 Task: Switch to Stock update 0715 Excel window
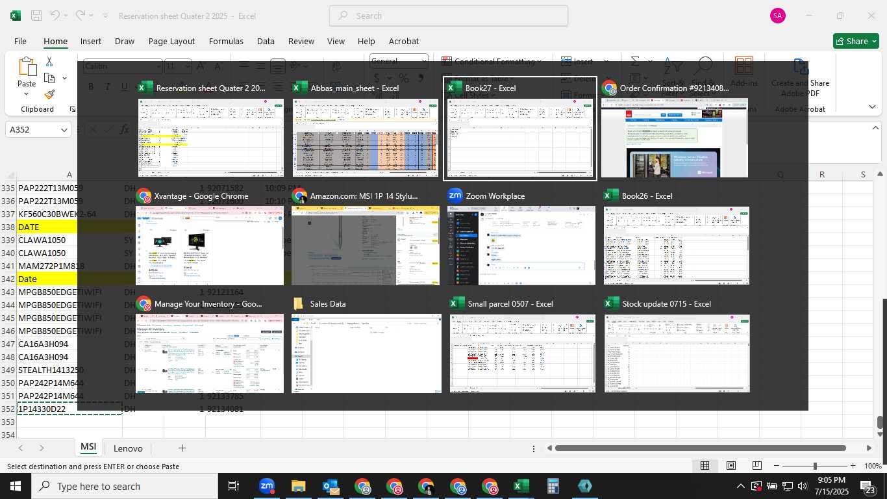click(x=677, y=345)
